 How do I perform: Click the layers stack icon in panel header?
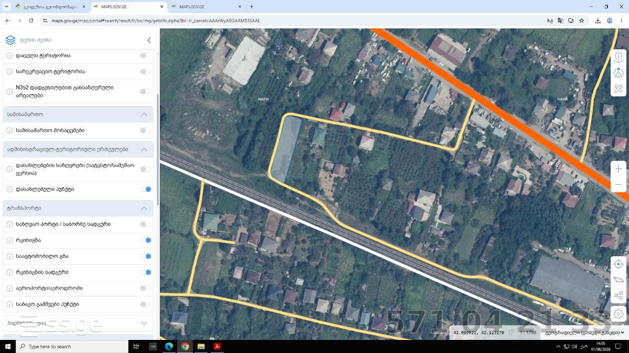[10, 40]
